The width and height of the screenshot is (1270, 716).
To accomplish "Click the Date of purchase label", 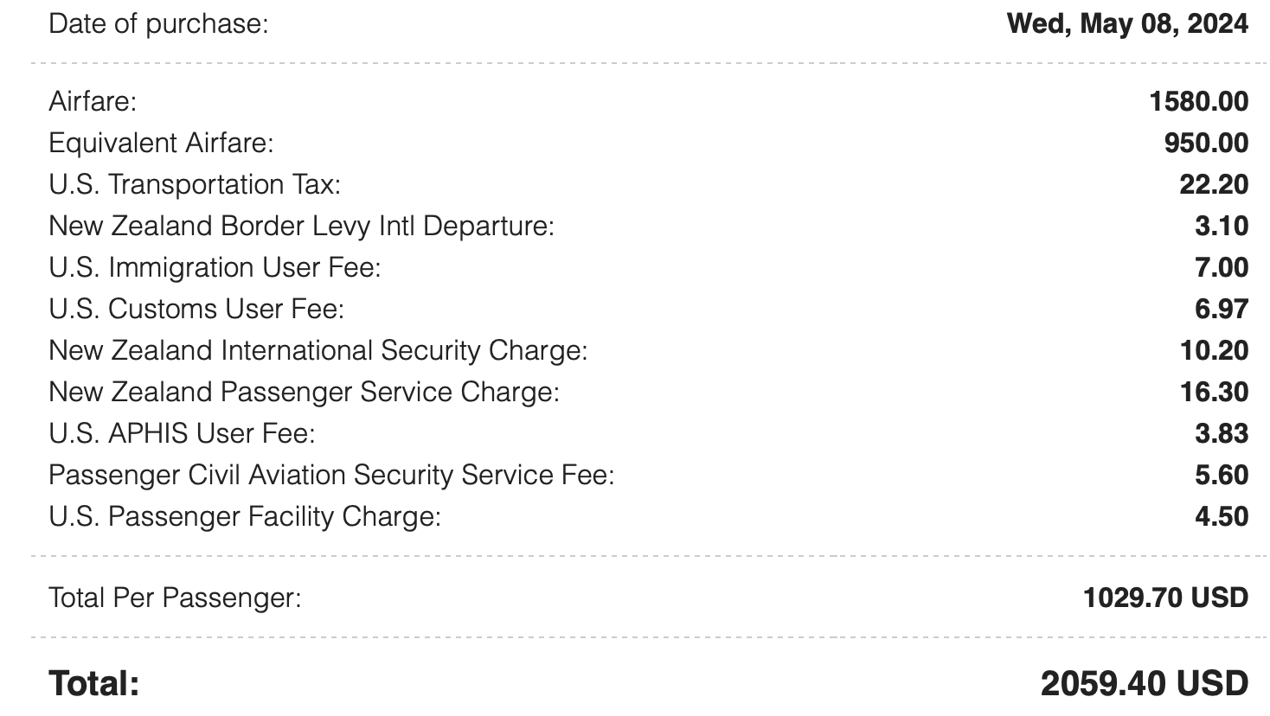I will (x=158, y=23).
